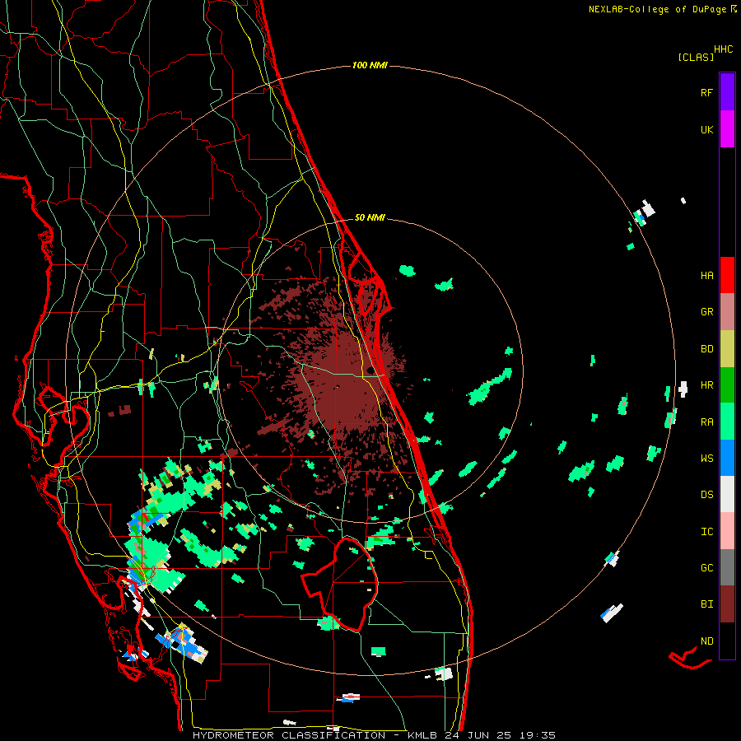Click the [CLAS] units label
This screenshot has width=741, height=741.
[696, 57]
